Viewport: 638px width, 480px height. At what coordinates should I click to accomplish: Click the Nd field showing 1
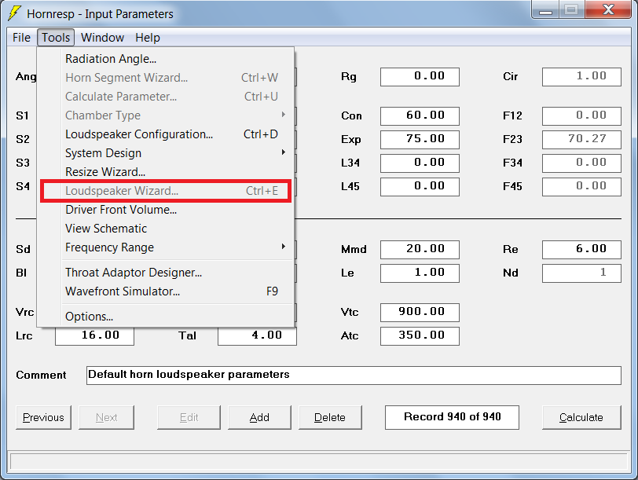(x=582, y=273)
